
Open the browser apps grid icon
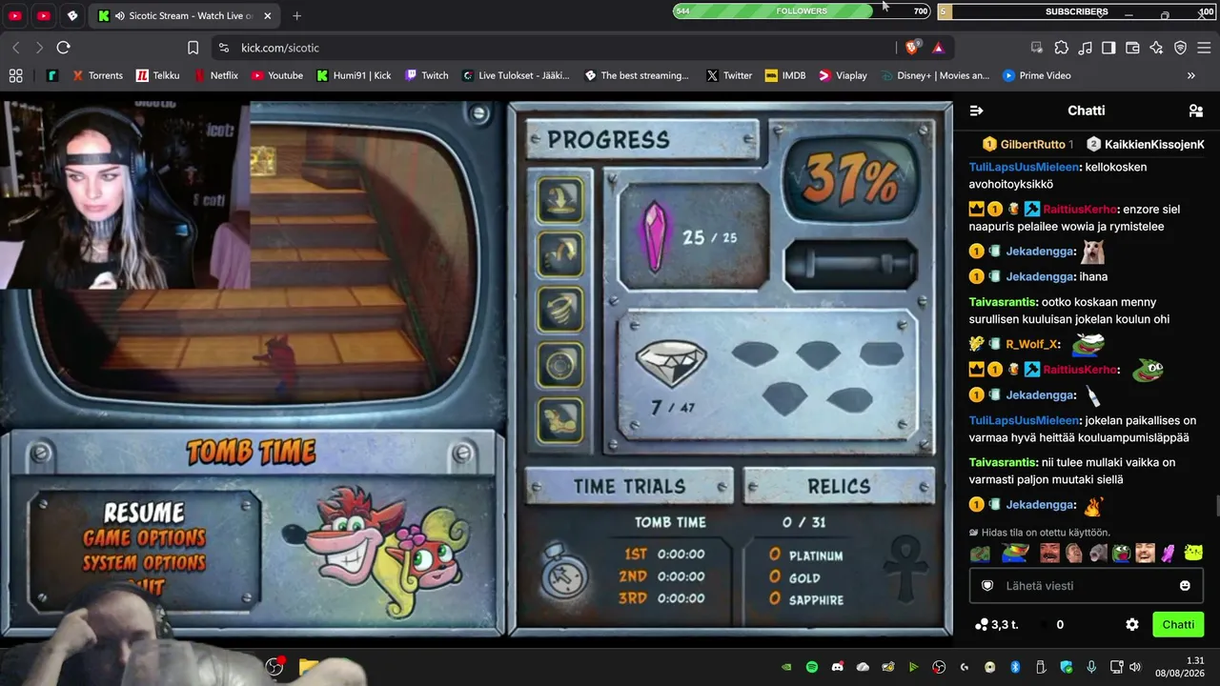click(x=15, y=75)
